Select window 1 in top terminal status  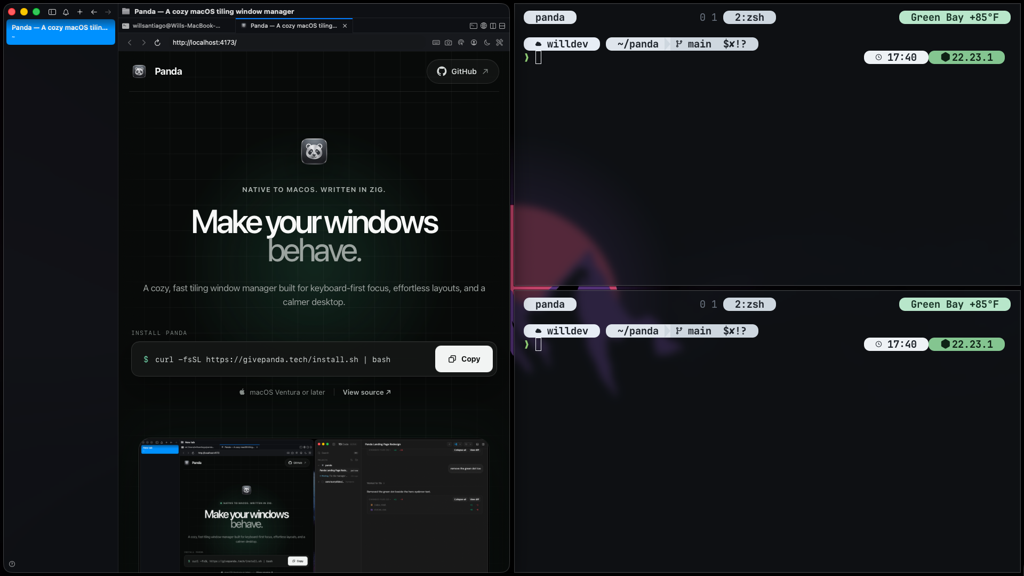[x=714, y=18]
